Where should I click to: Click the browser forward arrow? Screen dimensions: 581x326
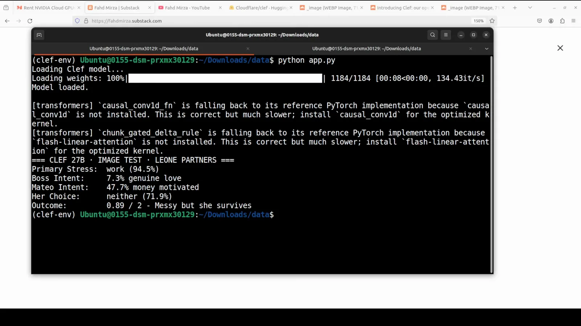(x=19, y=21)
